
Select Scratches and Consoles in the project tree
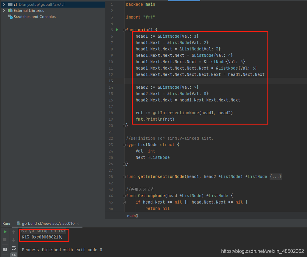[35, 17]
